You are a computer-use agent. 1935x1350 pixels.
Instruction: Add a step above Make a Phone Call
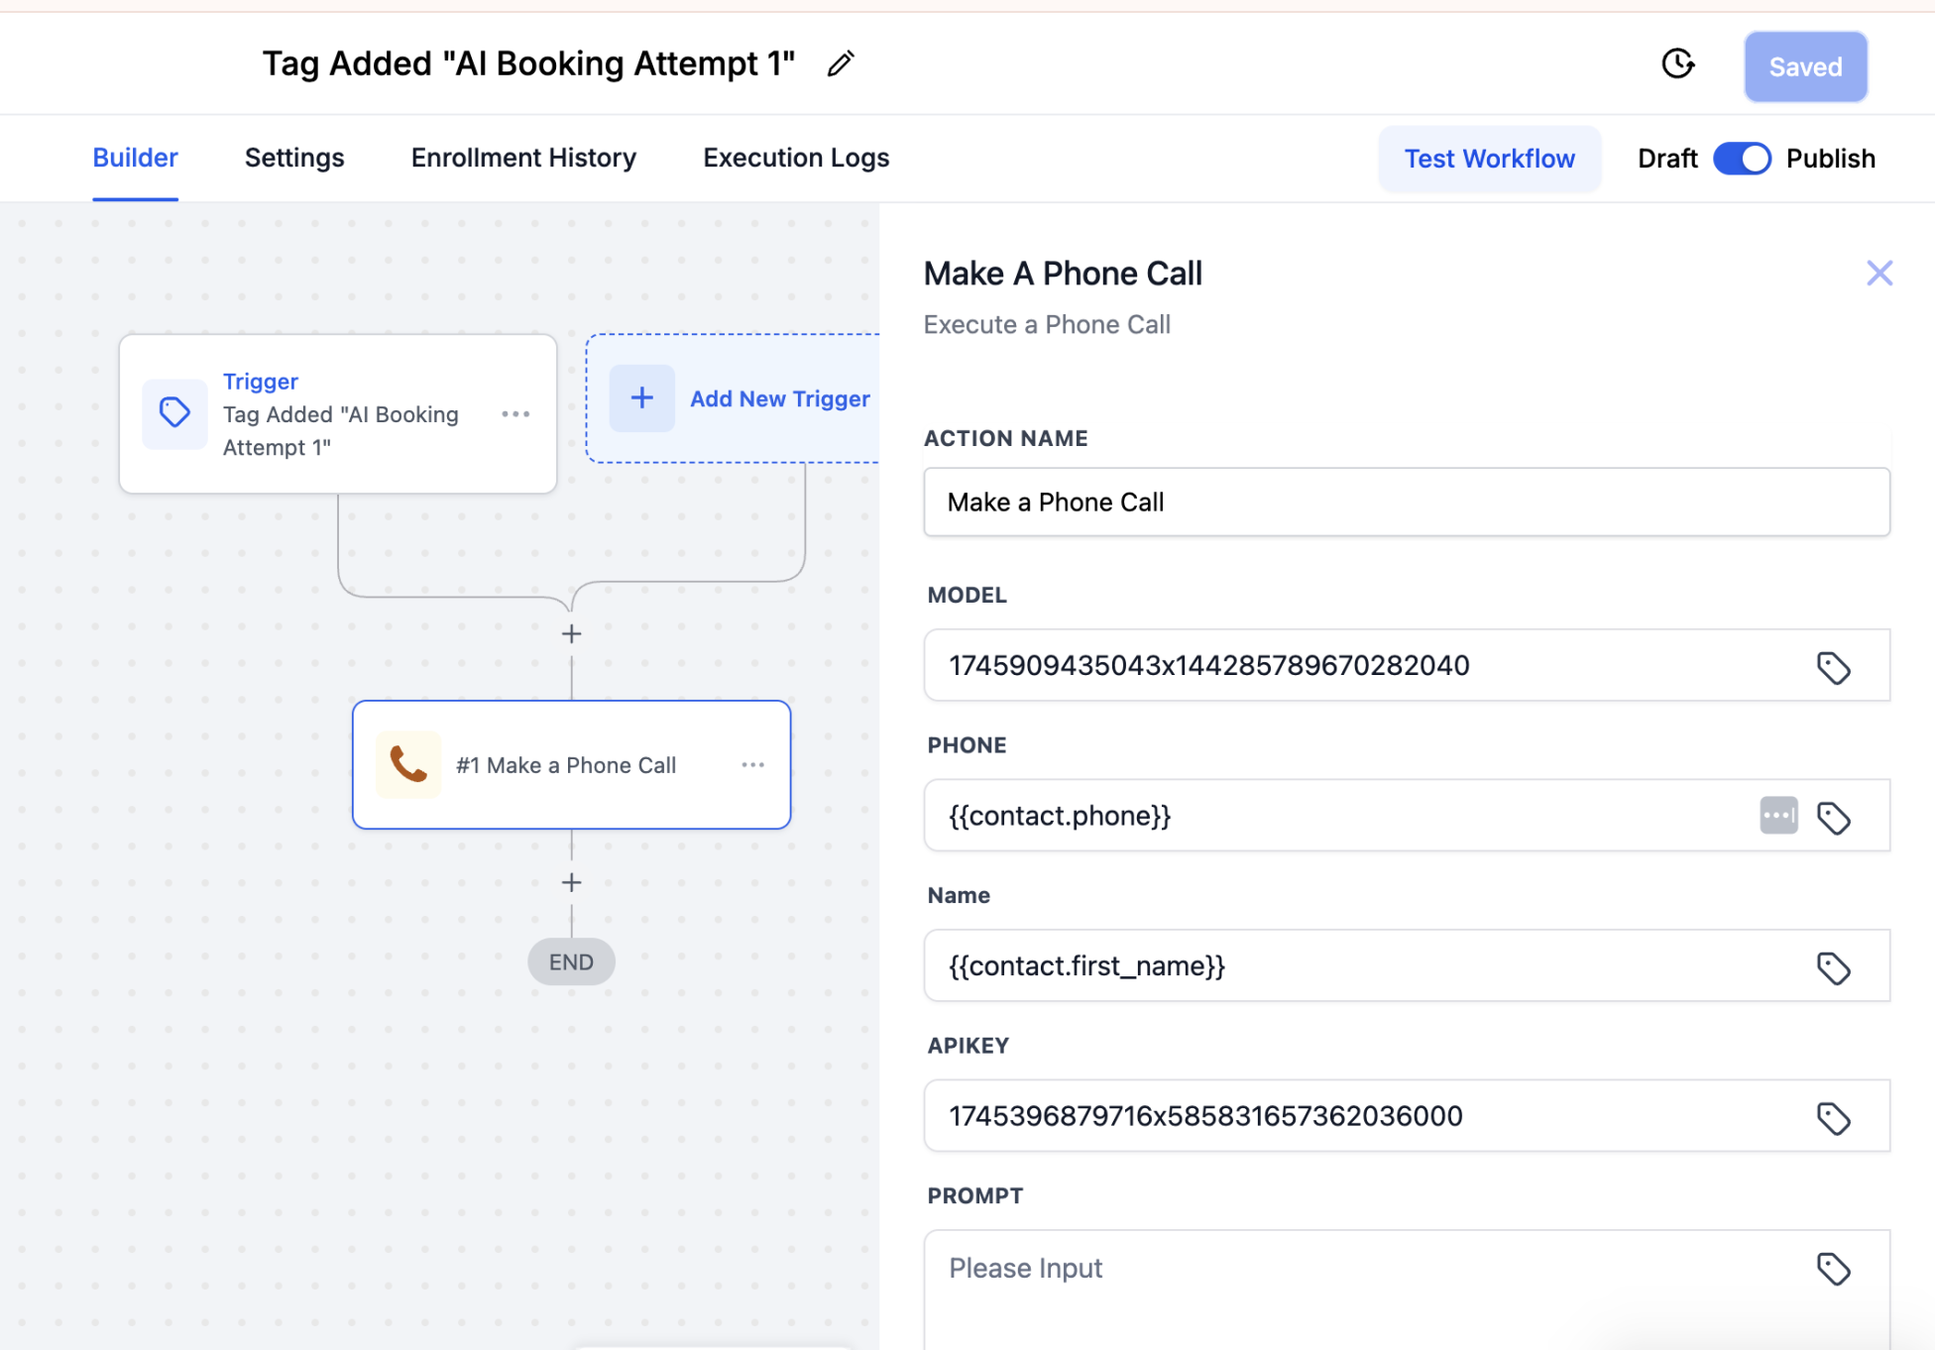click(571, 633)
